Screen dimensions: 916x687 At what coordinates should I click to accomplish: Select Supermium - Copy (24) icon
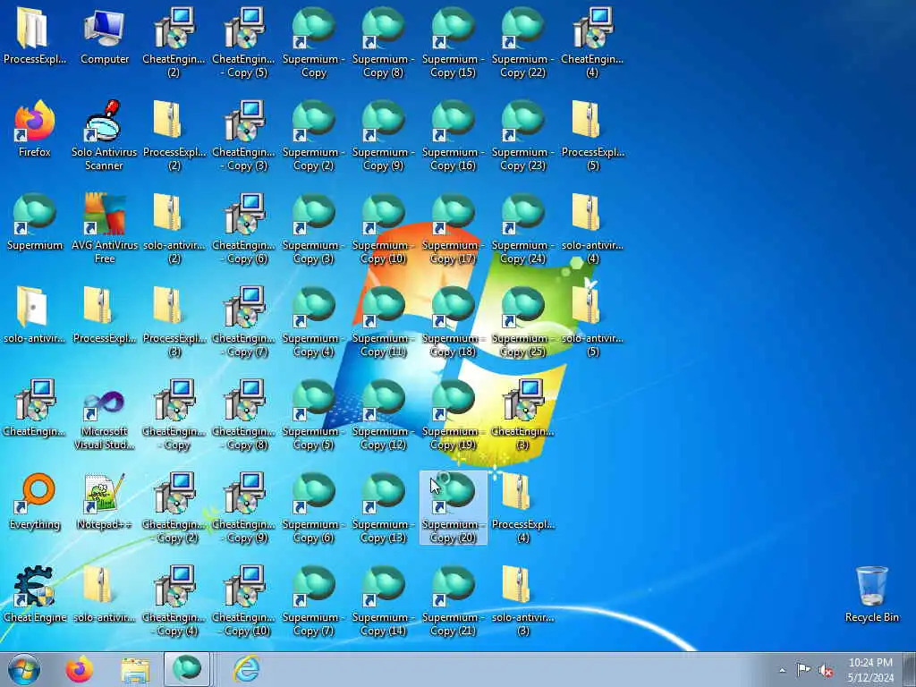tap(522, 228)
